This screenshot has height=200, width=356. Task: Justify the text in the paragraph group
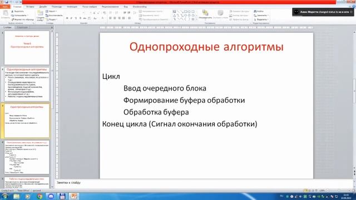(123, 18)
